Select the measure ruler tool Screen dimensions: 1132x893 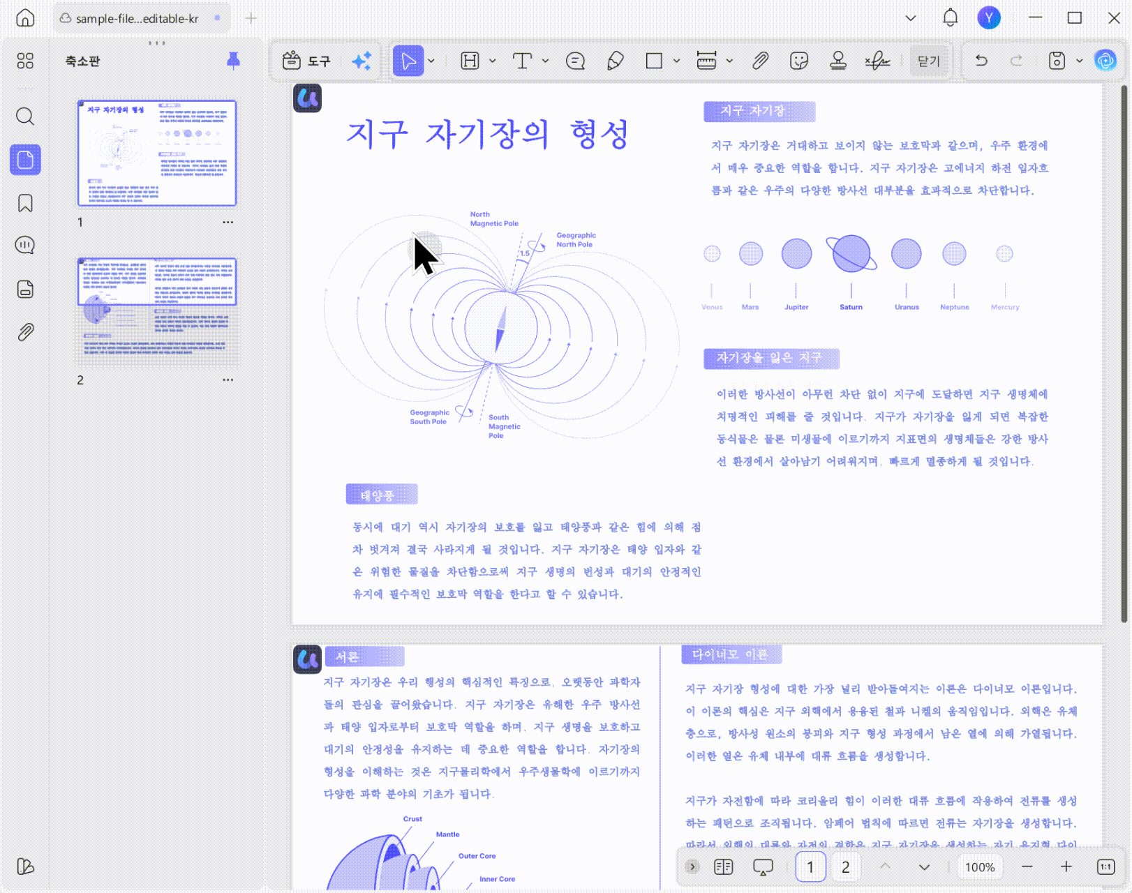click(706, 61)
